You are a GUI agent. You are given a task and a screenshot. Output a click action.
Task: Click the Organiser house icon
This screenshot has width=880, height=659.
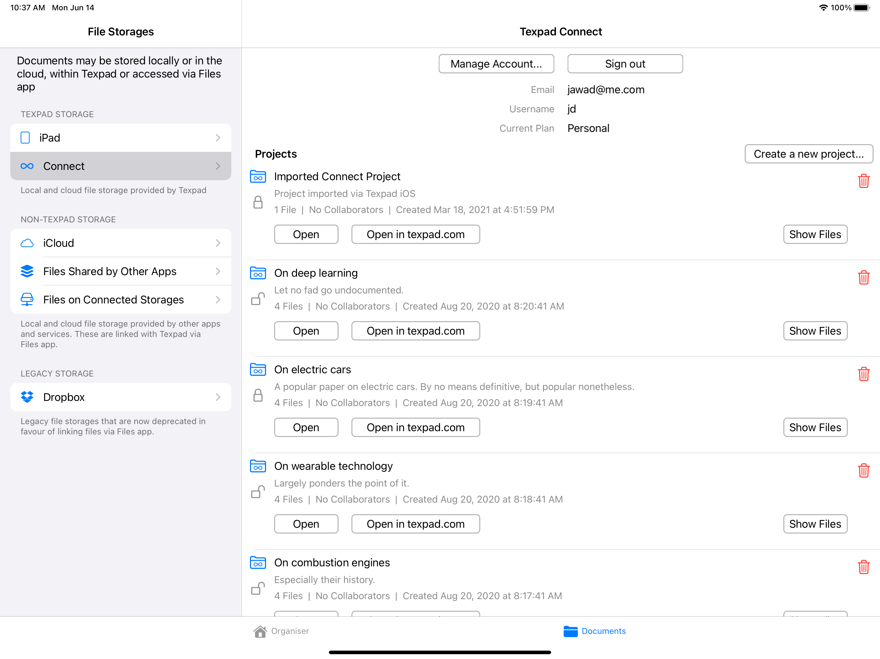click(260, 632)
